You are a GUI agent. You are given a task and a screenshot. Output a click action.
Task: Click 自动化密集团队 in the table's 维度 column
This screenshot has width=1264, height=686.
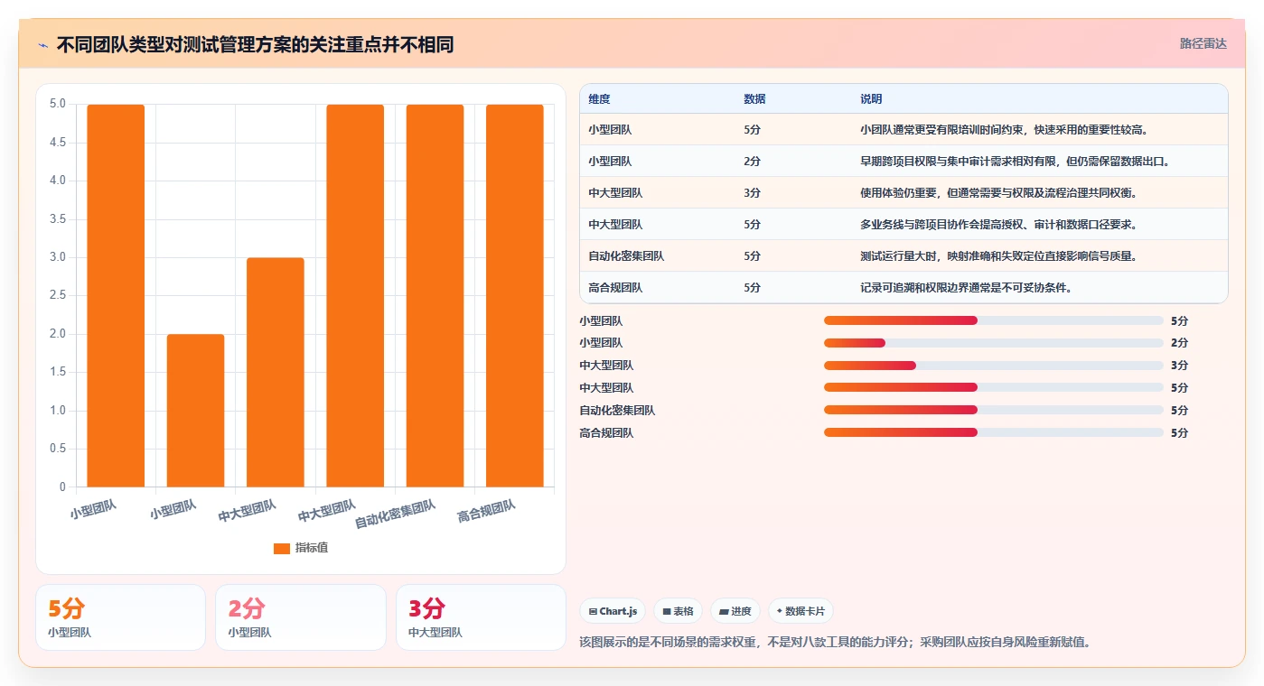(x=626, y=256)
